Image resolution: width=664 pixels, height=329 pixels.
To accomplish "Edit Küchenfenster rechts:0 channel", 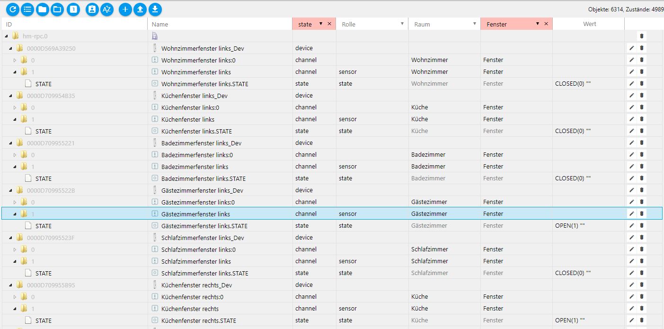I will point(631,296).
